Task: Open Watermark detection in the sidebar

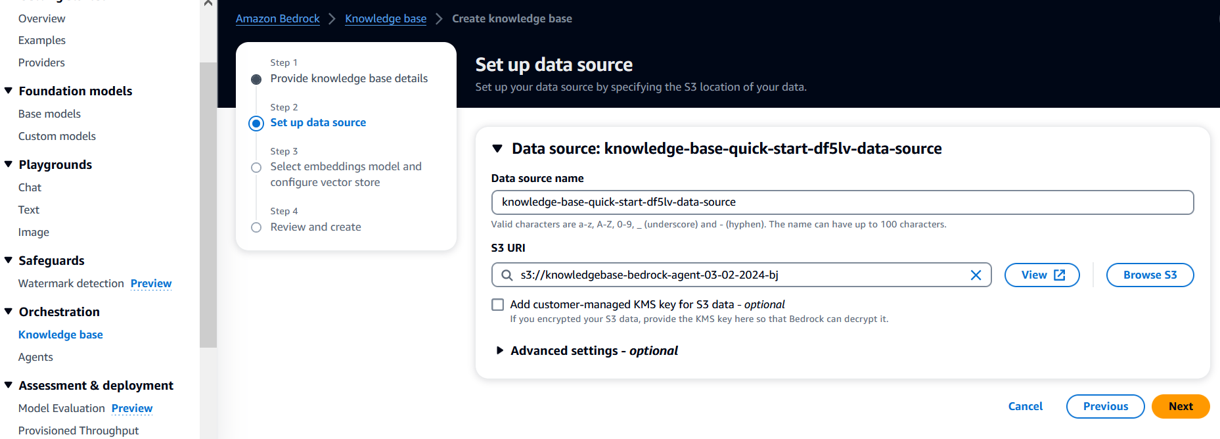Action: click(x=71, y=284)
